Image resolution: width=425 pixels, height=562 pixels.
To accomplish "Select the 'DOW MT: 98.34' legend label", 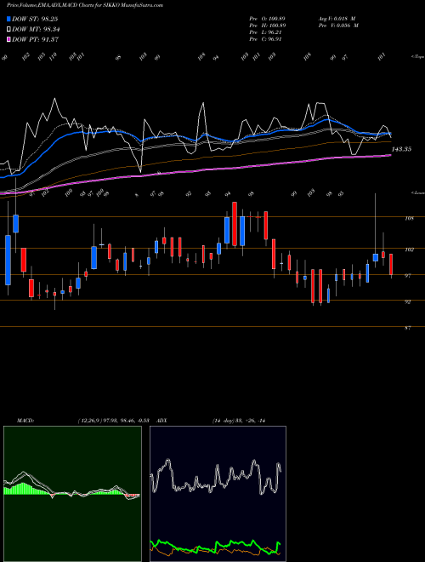I will coord(36,30).
